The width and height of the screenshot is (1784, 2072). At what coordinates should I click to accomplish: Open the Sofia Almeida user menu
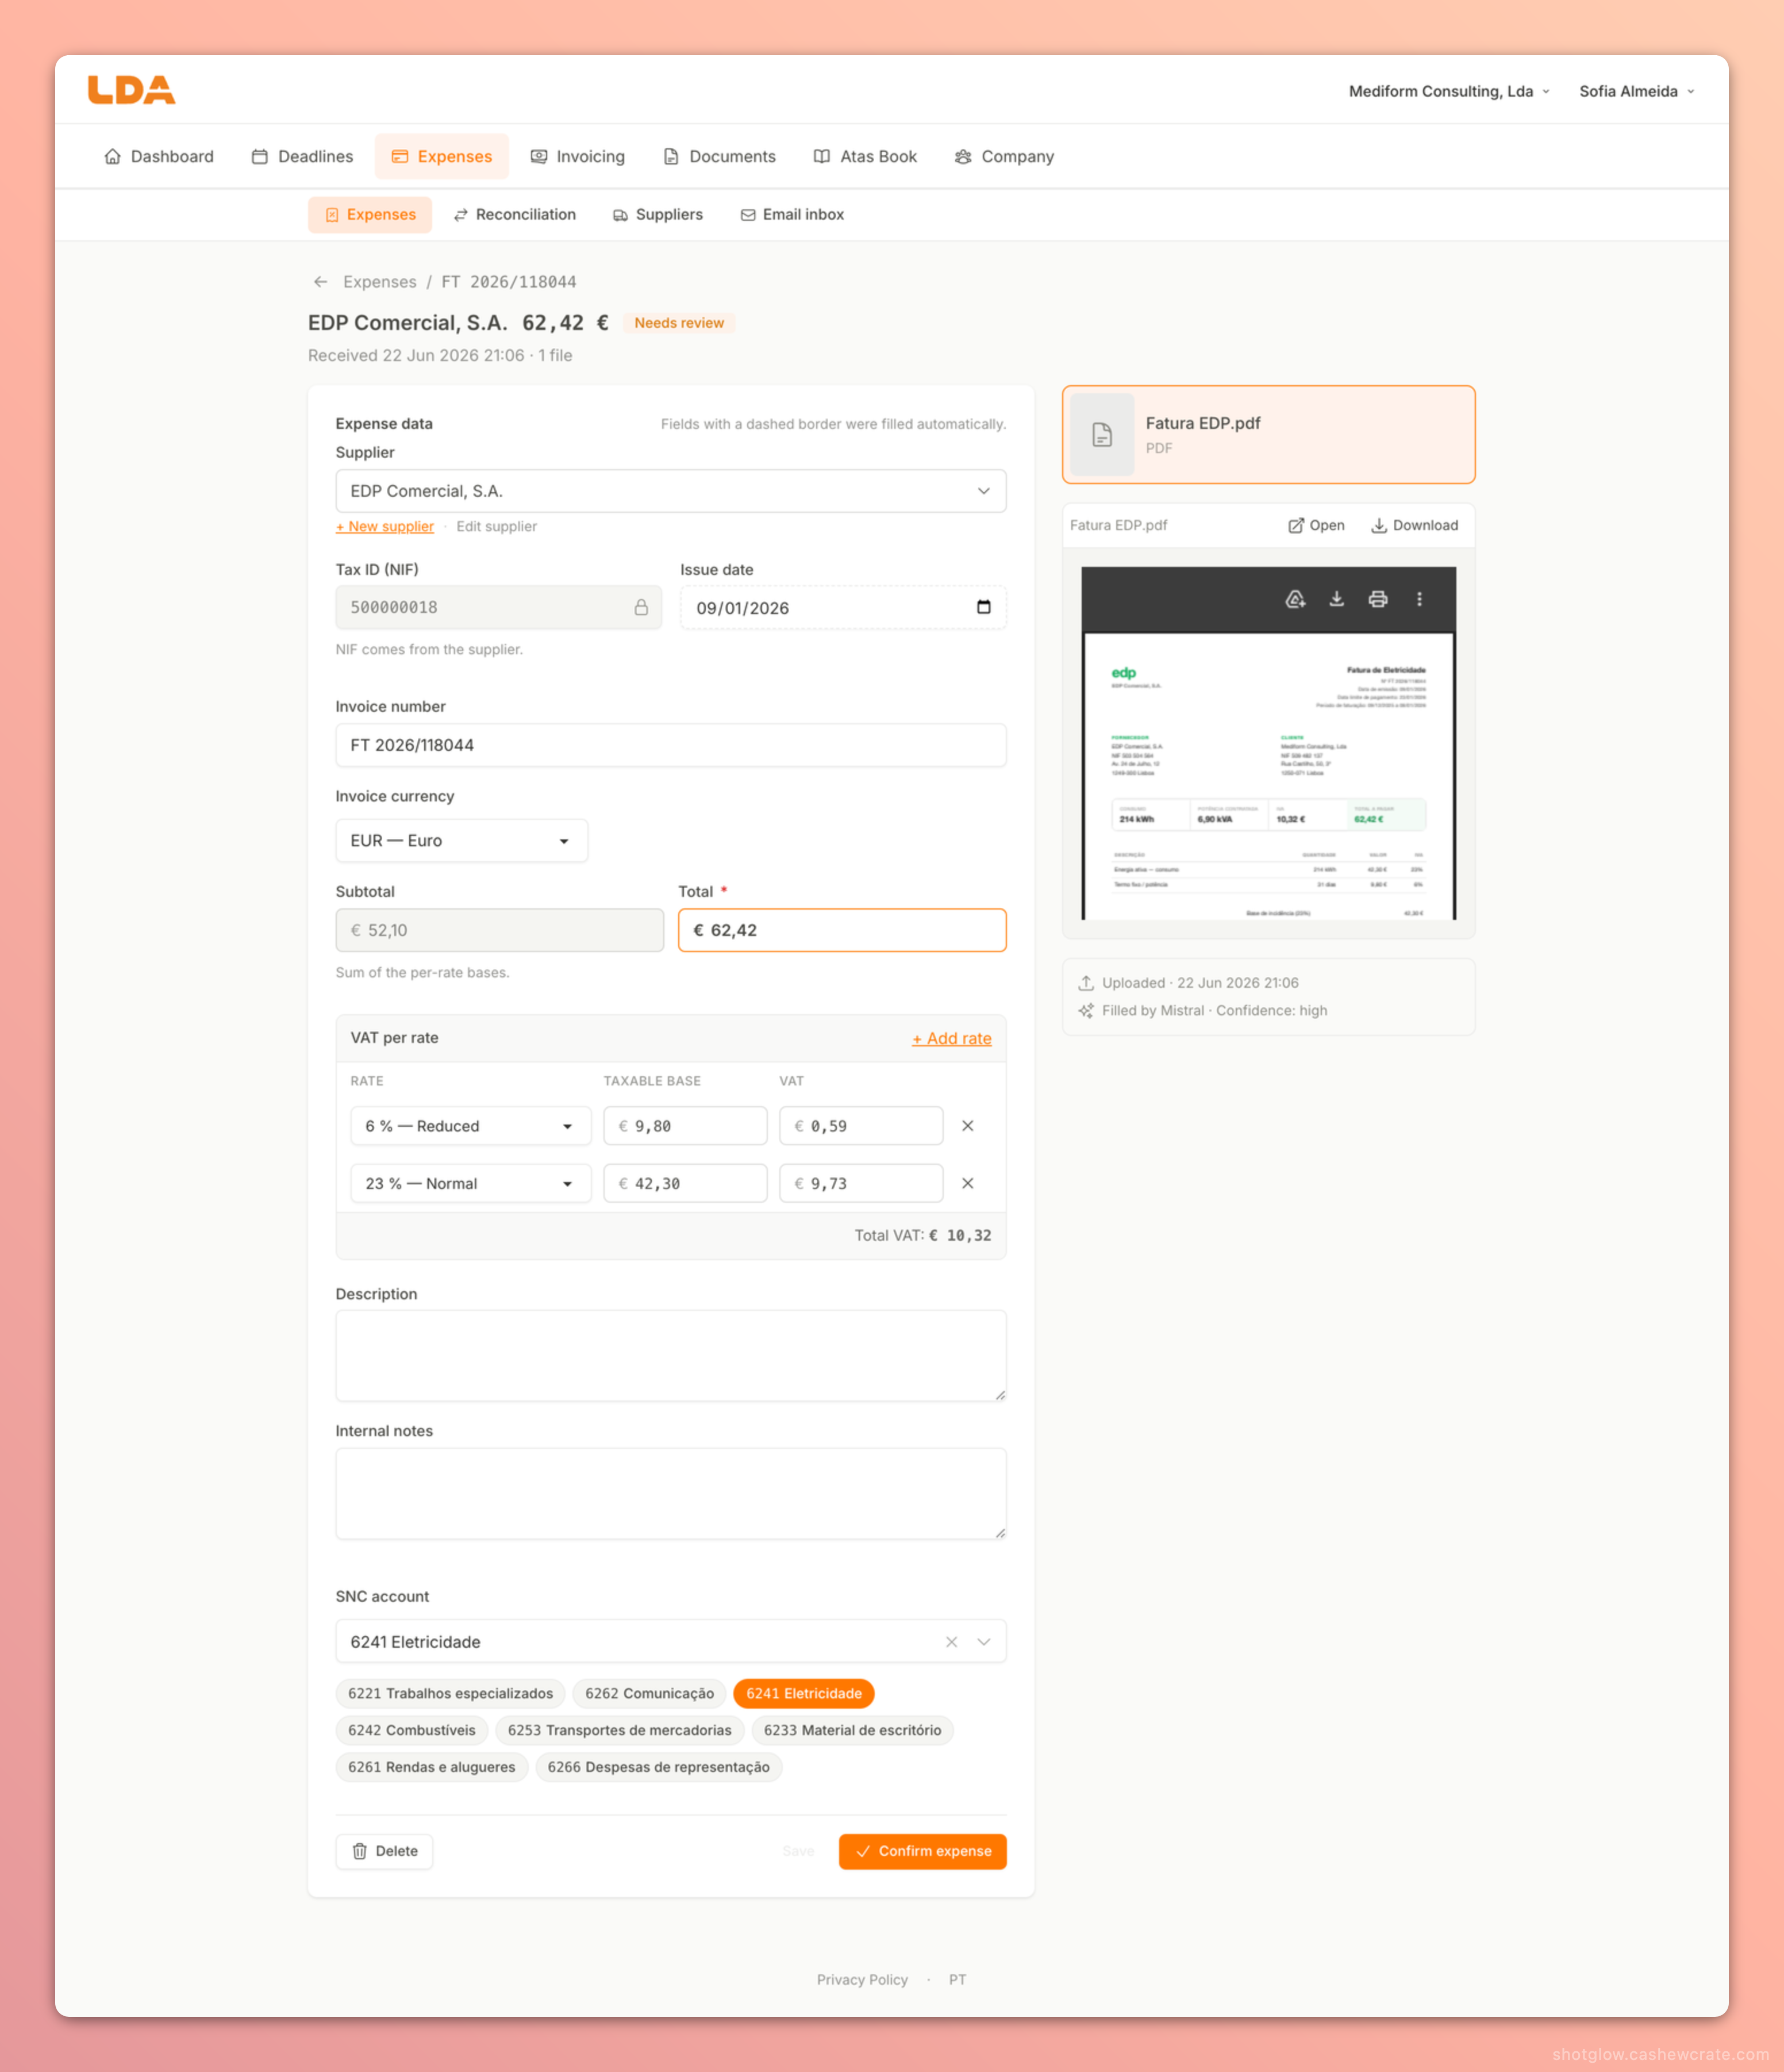[1637, 91]
